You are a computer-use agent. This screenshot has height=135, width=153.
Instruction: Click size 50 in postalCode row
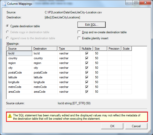pos(100,73)
